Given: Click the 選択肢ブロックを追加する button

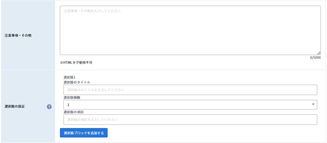Looking at the screenshot, I should click(x=84, y=133).
